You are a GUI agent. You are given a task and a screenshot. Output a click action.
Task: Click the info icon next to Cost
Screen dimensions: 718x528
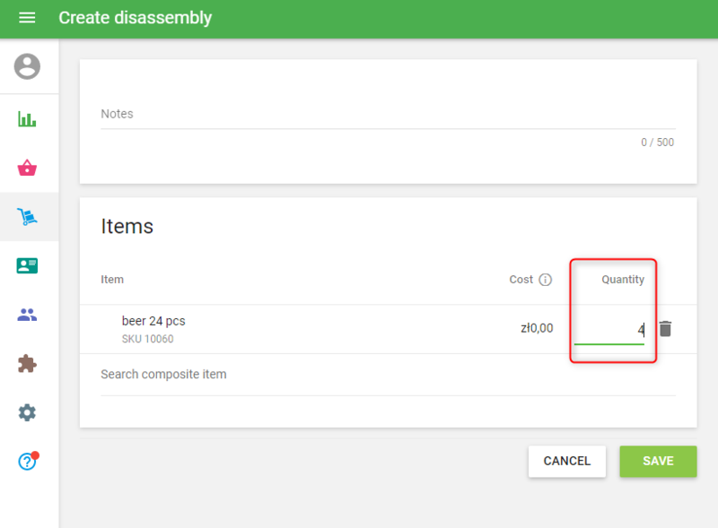pos(545,280)
